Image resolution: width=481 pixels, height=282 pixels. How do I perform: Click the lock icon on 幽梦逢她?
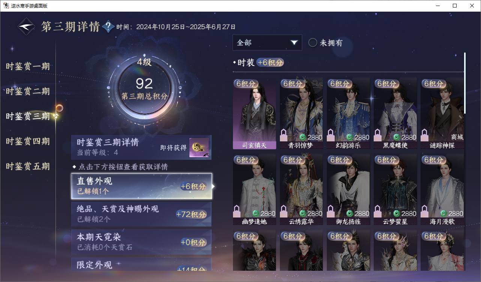pos(237,211)
